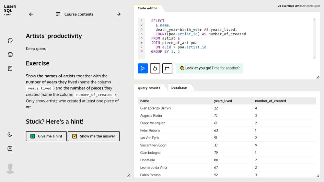324x182 pixels.
Task: Open the database icon in sidebar
Action: pos(10,54)
